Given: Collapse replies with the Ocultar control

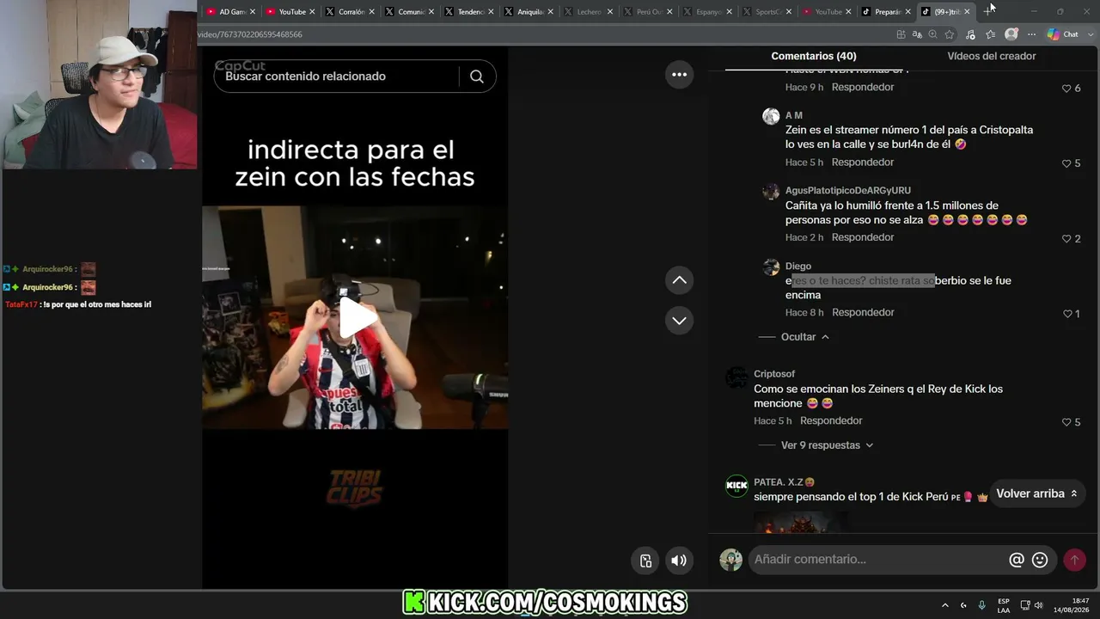Looking at the screenshot, I should coord(804,337).
